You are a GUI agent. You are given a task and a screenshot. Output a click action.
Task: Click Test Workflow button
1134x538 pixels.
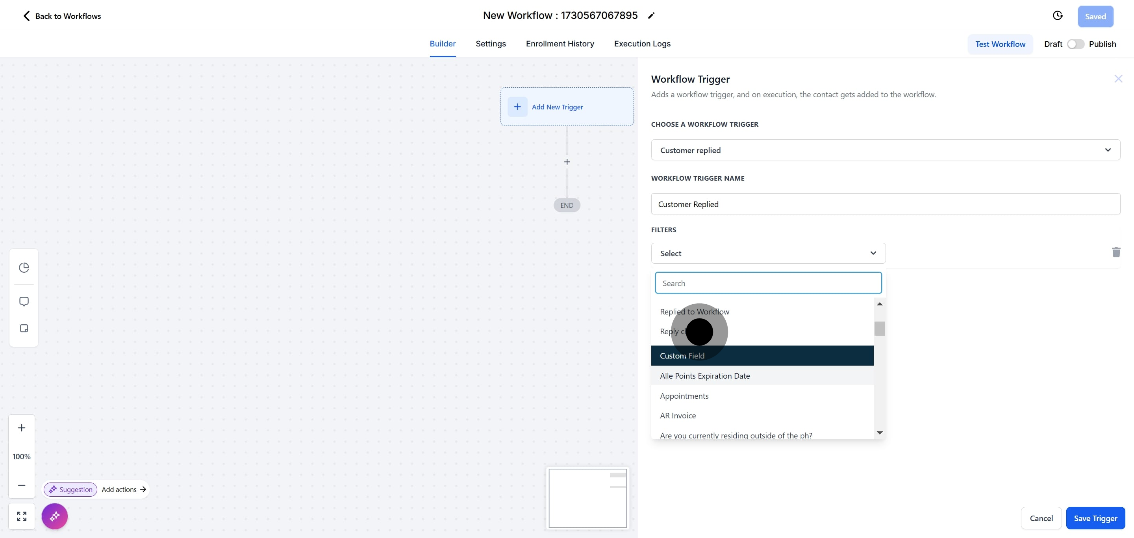(x=1000, y=44)
